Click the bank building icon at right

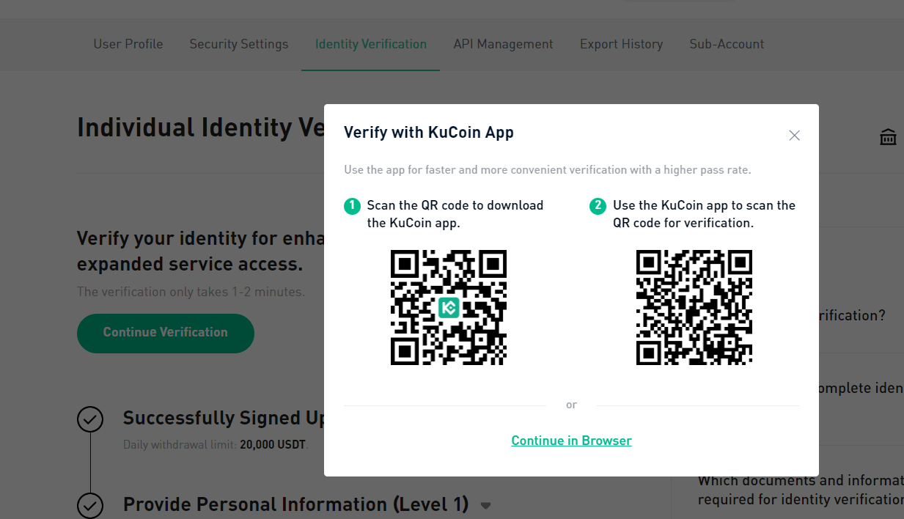click(888, 136)
